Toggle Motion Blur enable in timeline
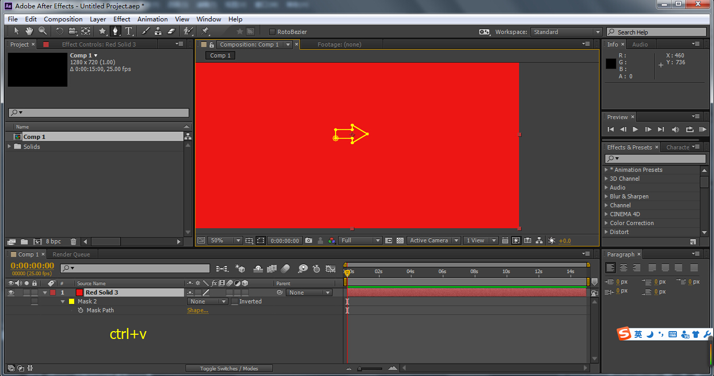 pos(285,268)
